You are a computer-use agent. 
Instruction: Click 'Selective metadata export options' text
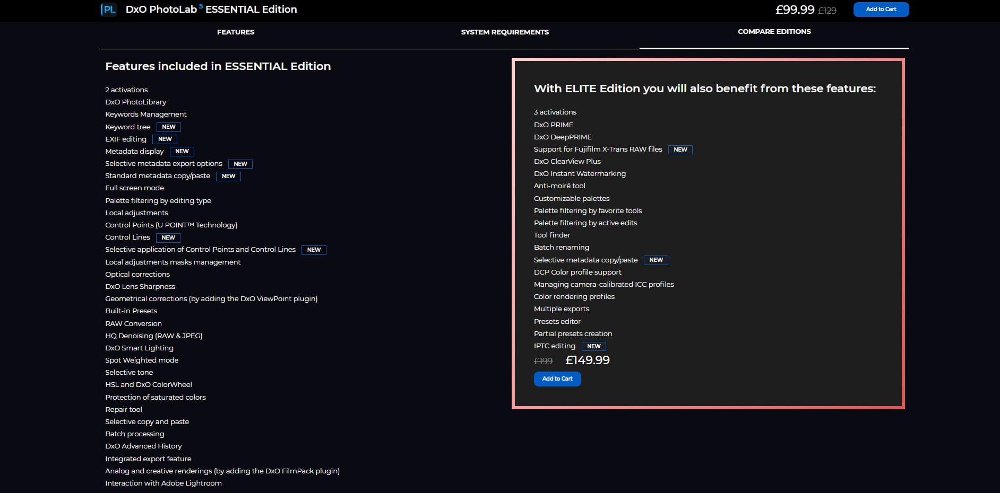(x=163, y=164)
